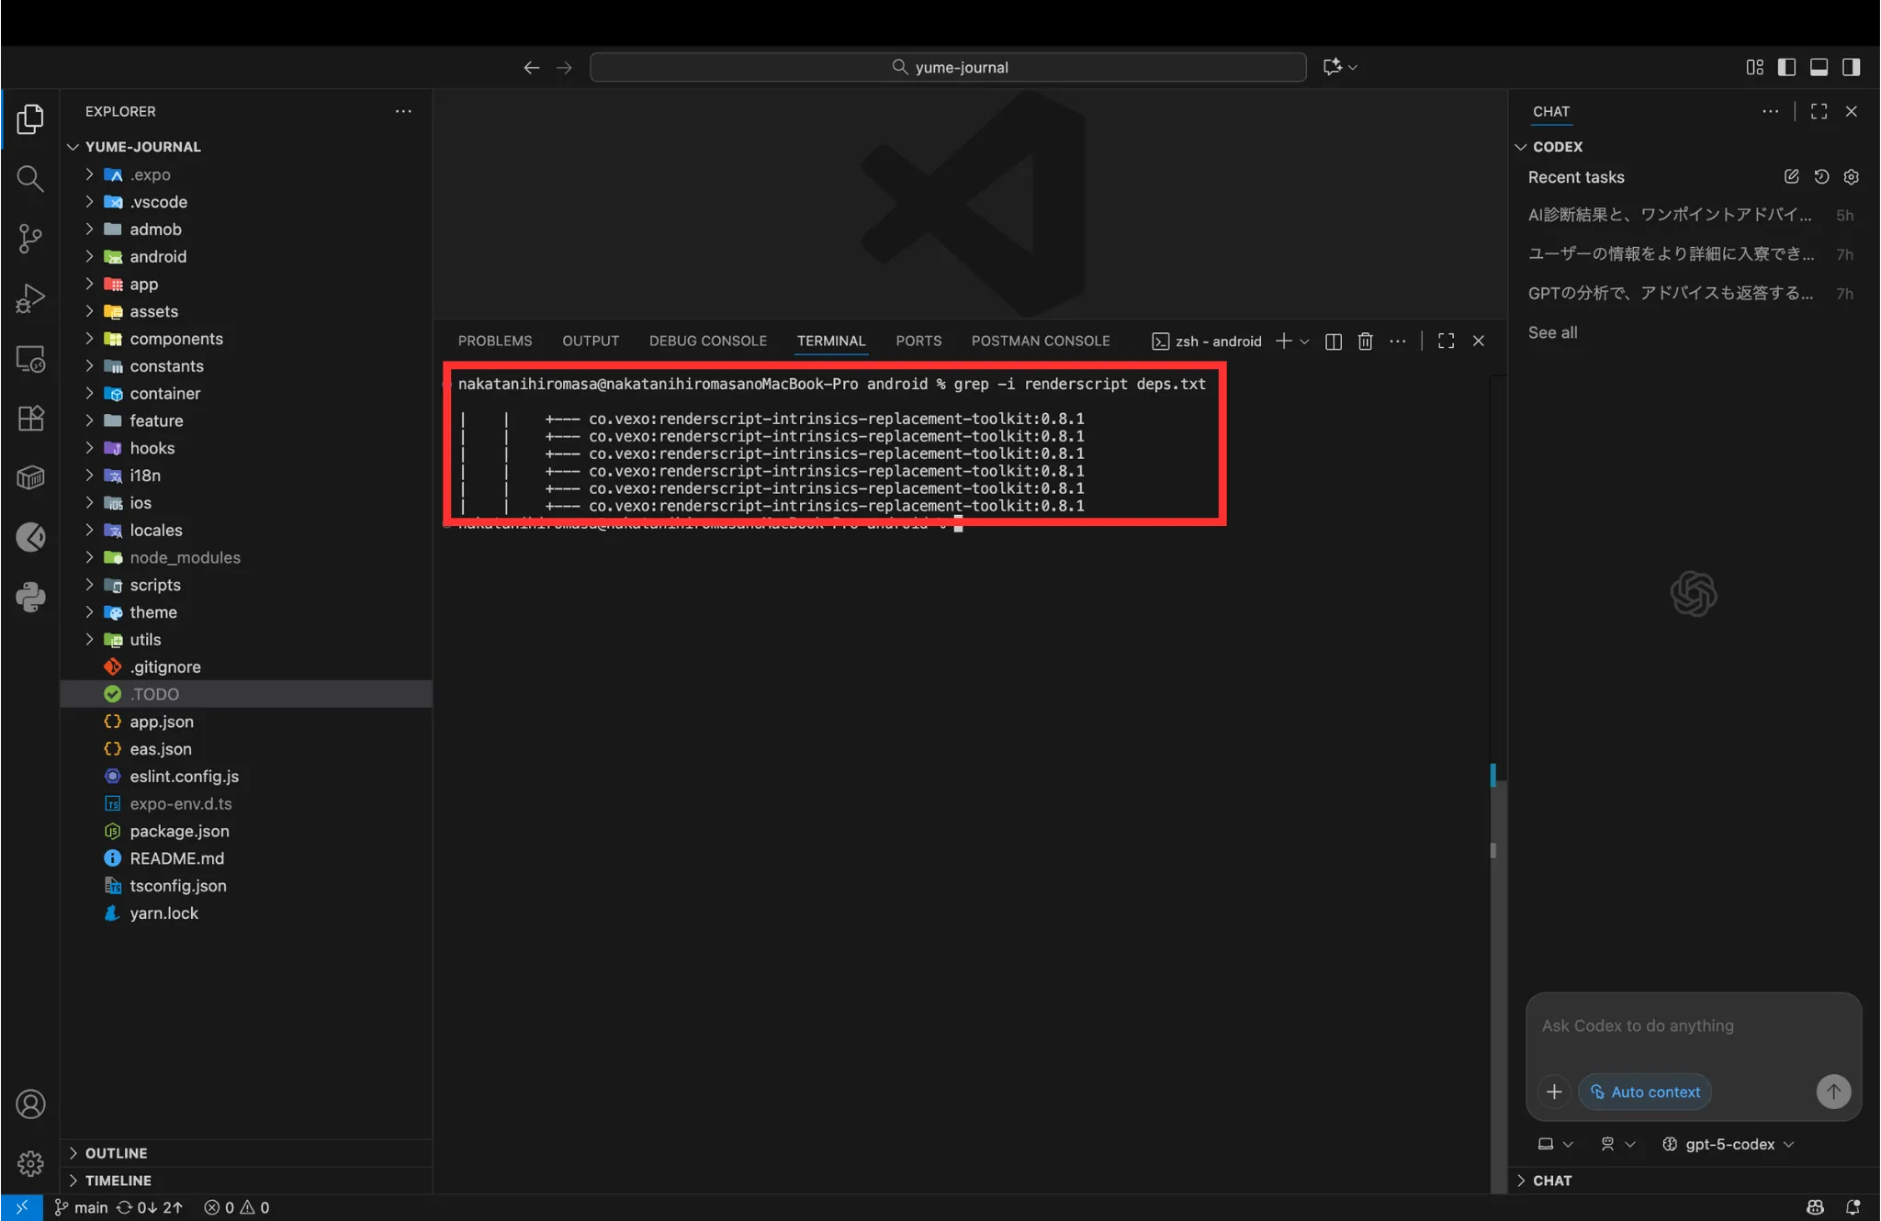Open the Source Control view
The height and width of the screenshot is (1221, 1881).
[x=30, y=238]
